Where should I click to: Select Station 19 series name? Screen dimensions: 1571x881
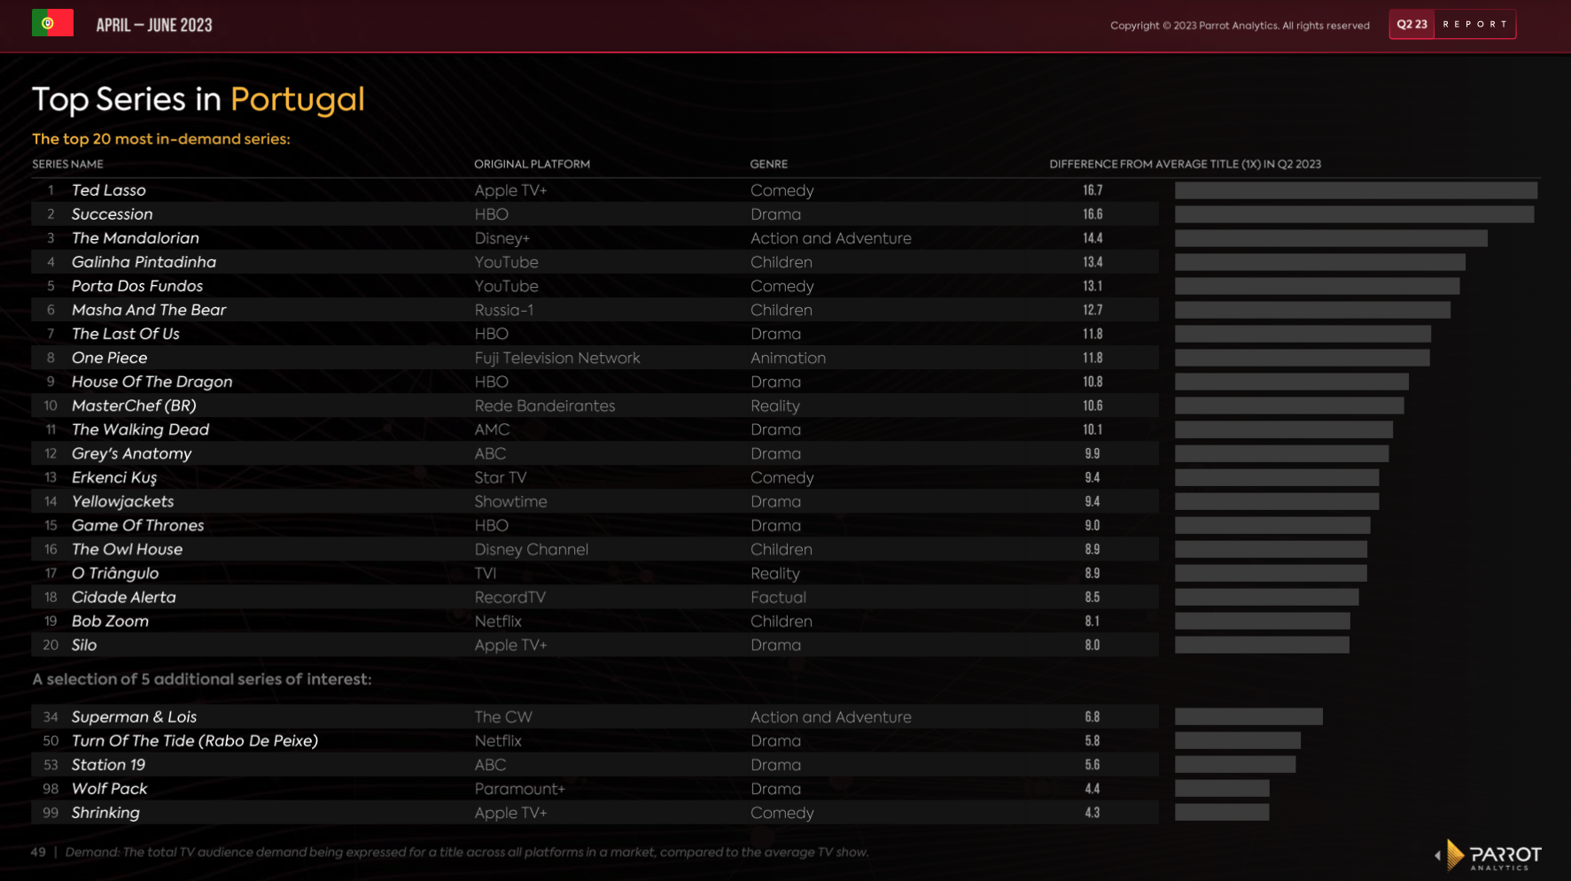coord(108,764)
